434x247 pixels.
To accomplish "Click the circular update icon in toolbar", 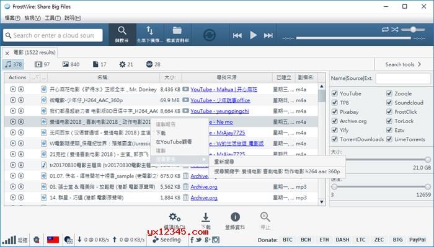I will (x=210, y=35).
